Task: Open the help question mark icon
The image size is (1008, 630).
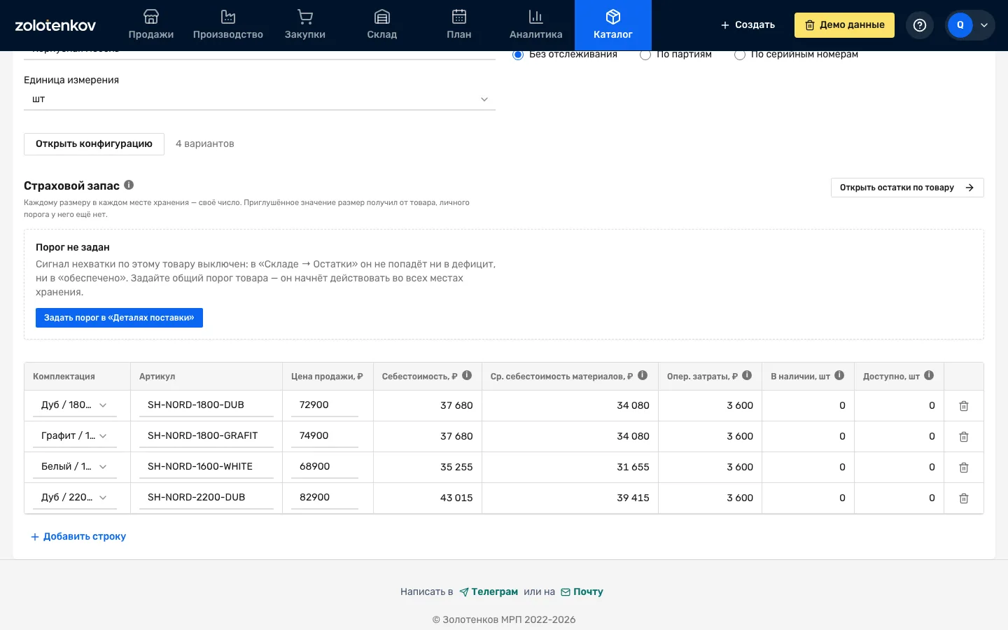Action: [920, 25]
